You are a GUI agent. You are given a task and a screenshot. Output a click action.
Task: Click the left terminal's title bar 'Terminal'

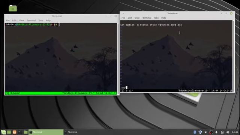(x=57, y=16)
